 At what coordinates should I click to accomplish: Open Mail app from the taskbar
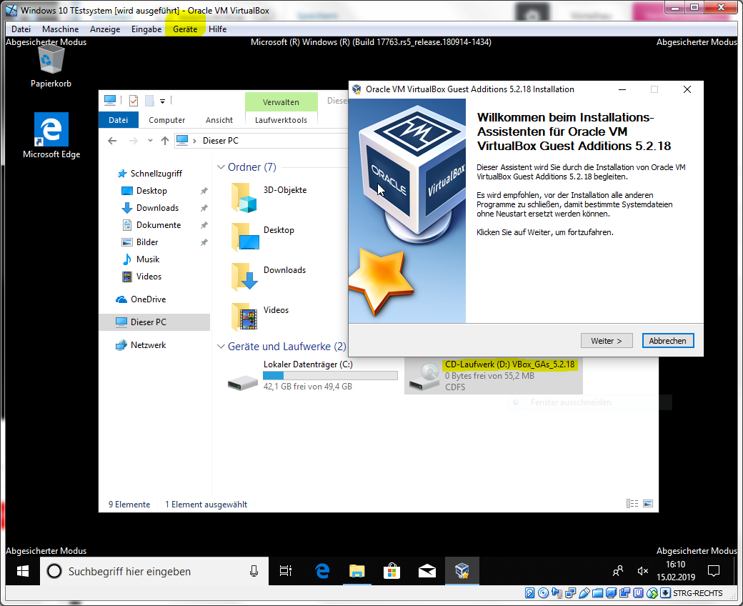coord(427,571)
